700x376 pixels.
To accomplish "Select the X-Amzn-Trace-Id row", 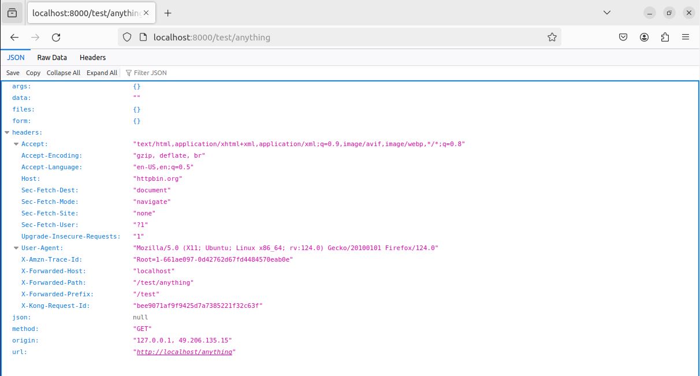I will point(350,259).
